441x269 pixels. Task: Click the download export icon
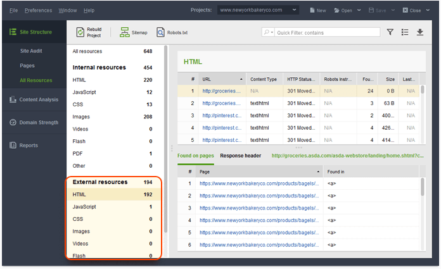(419, 32)
